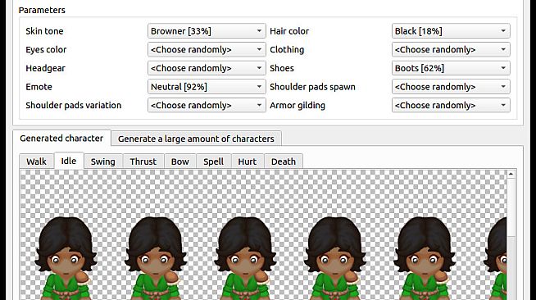
Task: Click the Hair color label
Action: [x=289, y=31]
